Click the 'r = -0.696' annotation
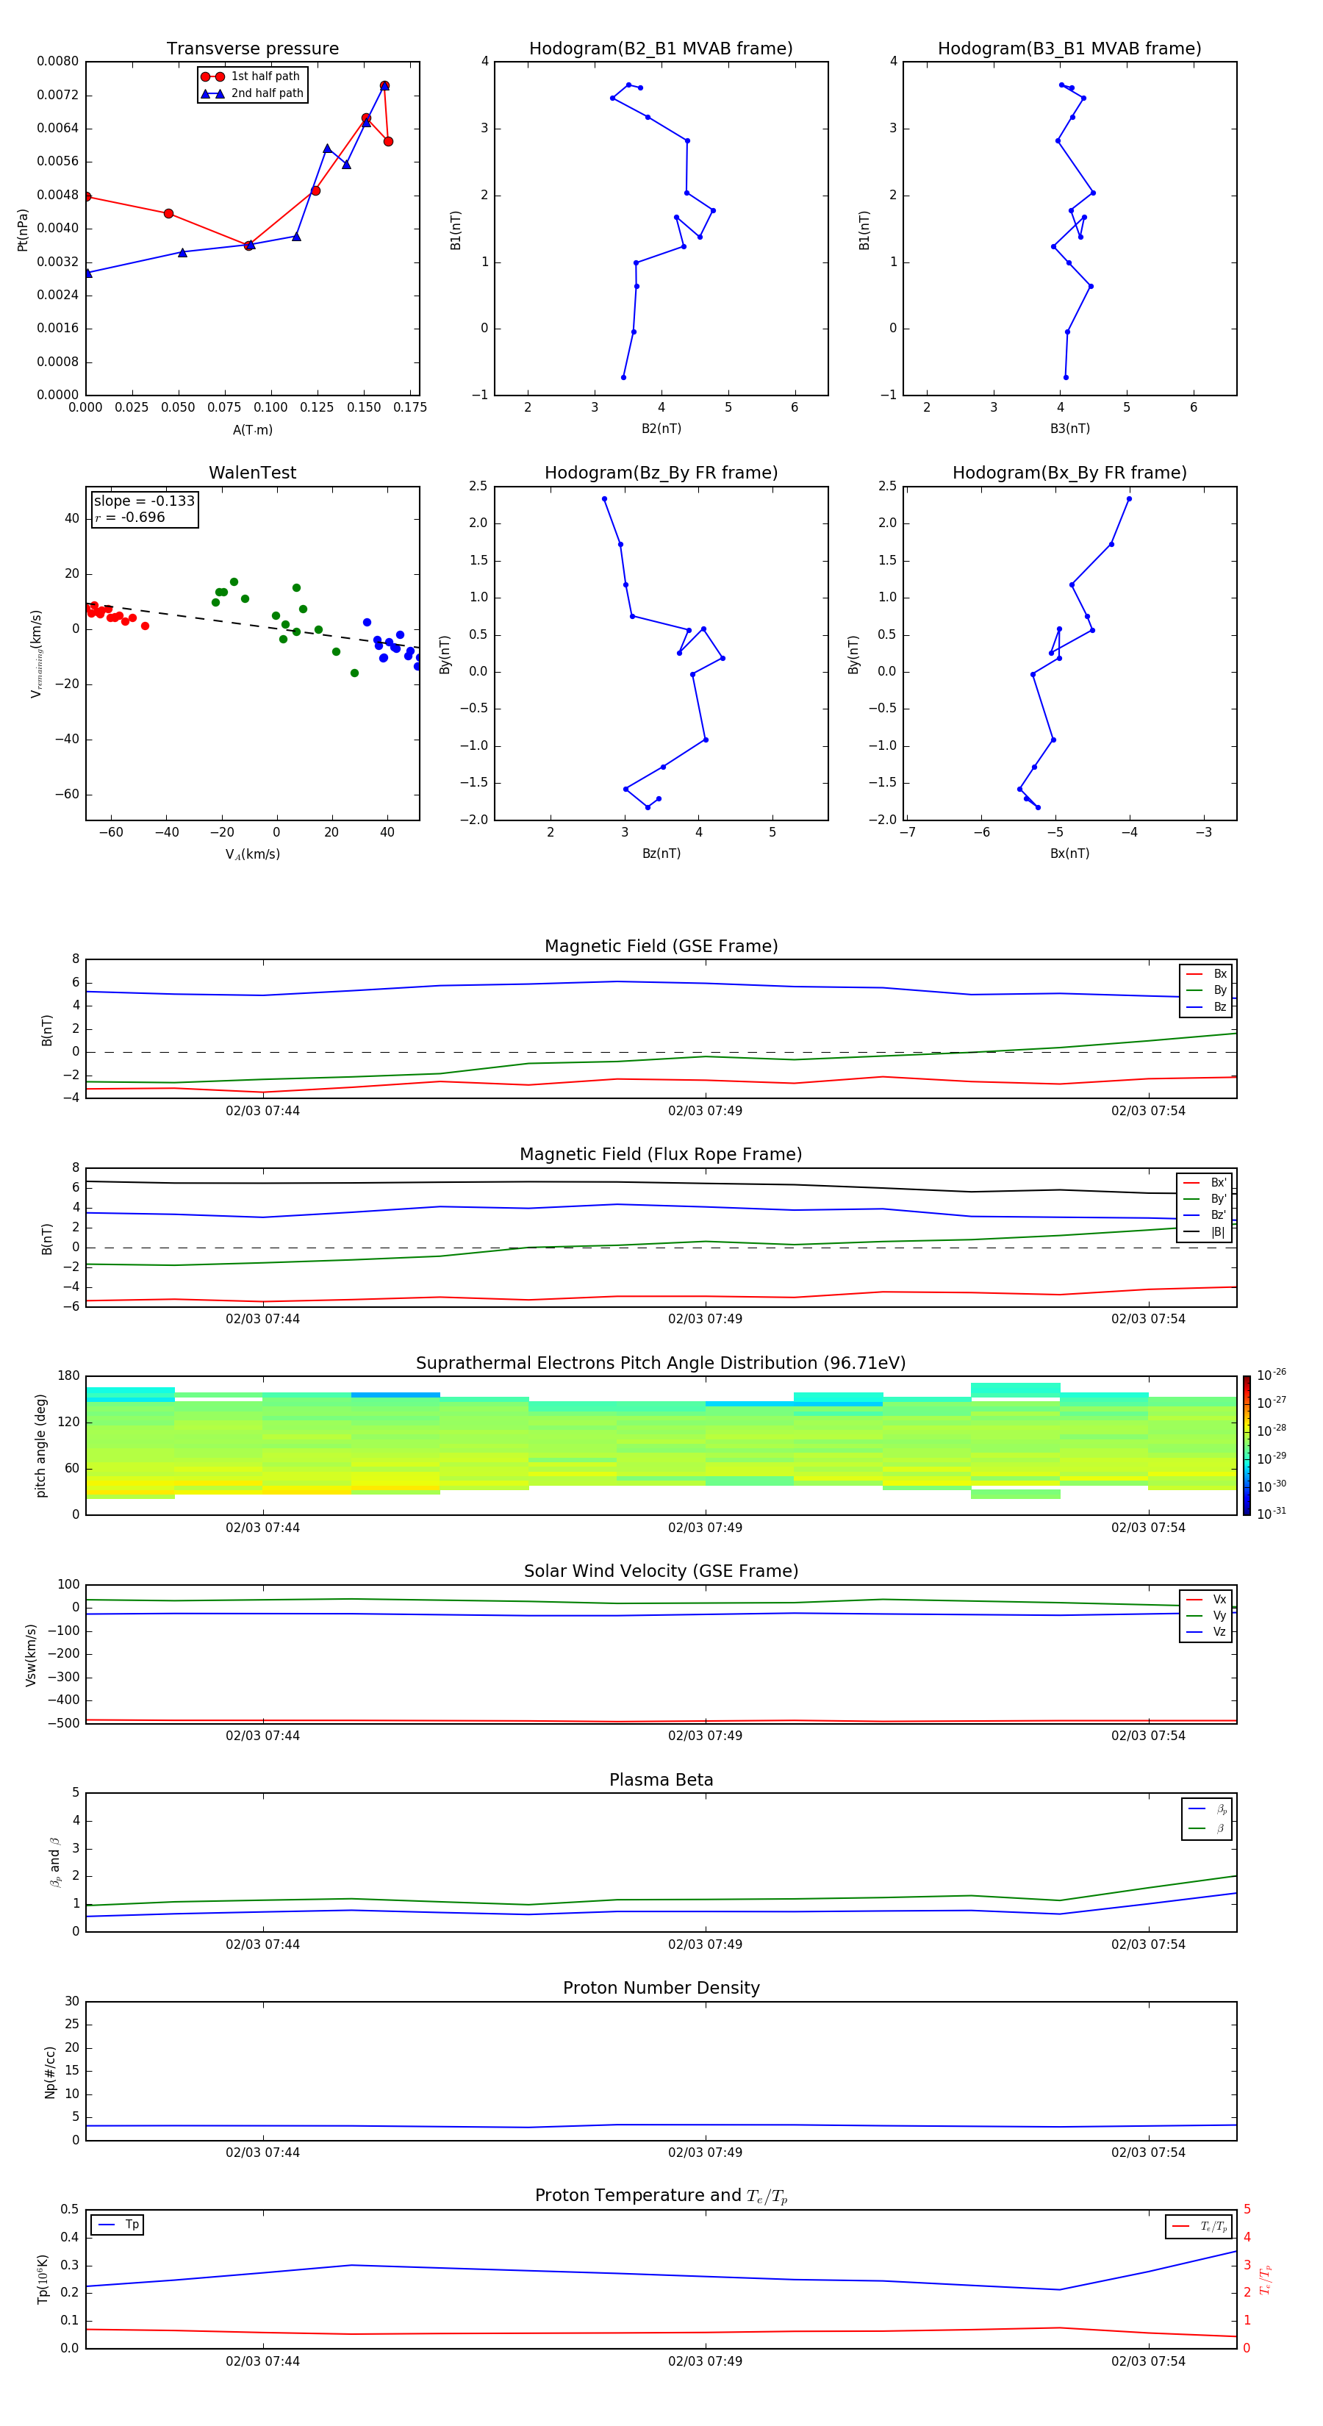The height and width of the screenshot is (2426, 1323). [130, 517]
